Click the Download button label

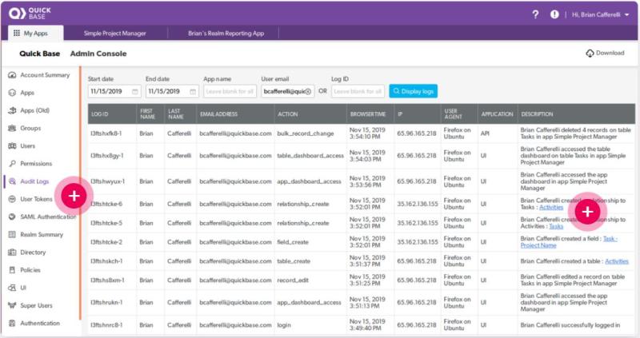click(610, 53)
